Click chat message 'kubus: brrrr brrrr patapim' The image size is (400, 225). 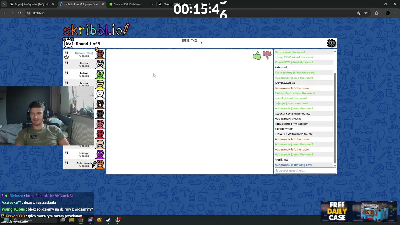[x=291, y=124]
